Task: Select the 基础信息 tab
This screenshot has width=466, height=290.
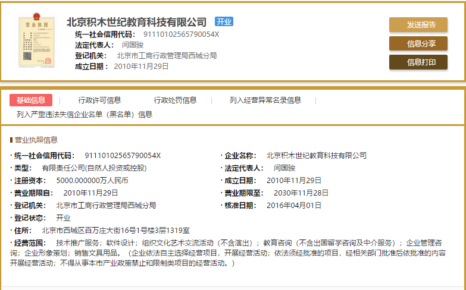Action: 31,100
